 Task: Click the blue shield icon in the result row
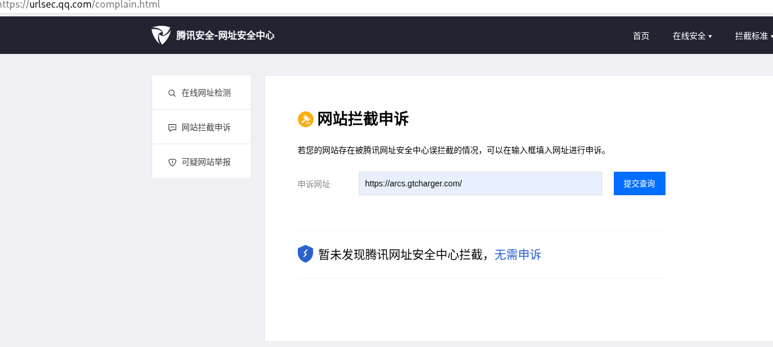[305, 254]
